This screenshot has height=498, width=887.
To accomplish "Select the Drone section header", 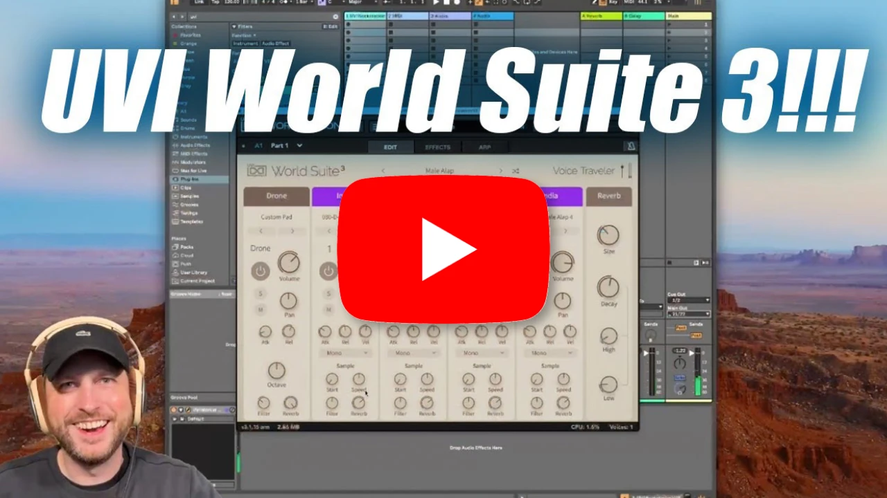I will point(276,196).
